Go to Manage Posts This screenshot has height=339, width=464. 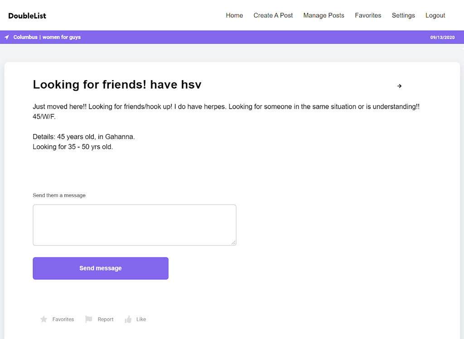tap(324, 15)
